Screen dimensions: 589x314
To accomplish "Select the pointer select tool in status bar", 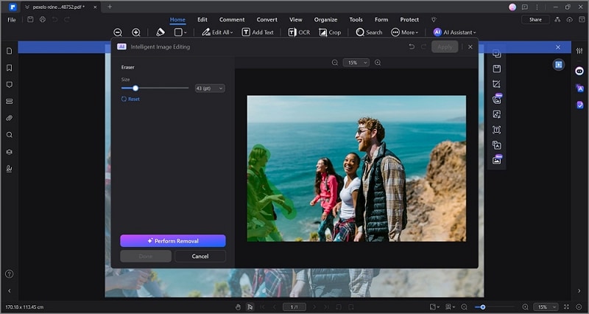I will pos(250,307).
